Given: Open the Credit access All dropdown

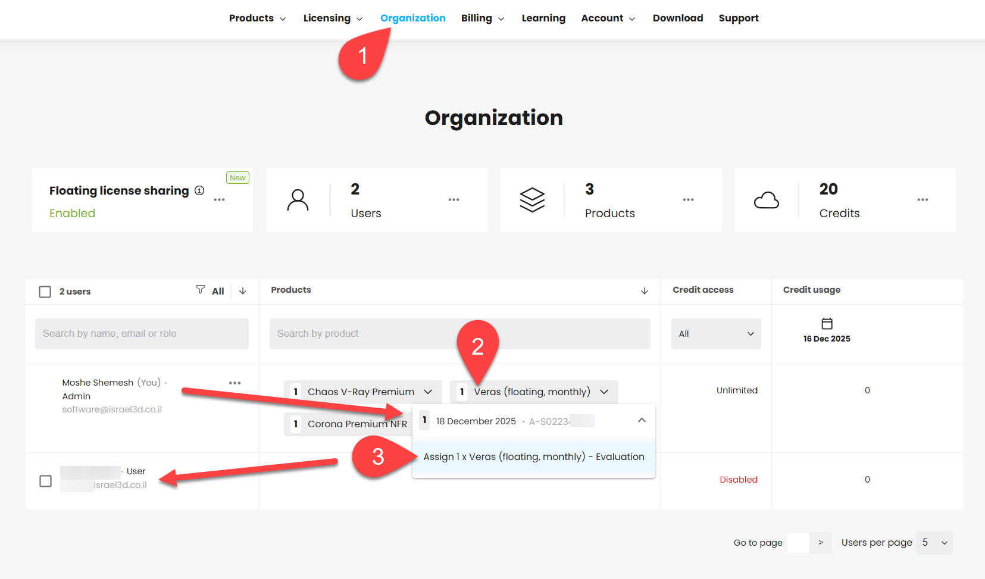Looking at the screenshot, I should [715, 334].
